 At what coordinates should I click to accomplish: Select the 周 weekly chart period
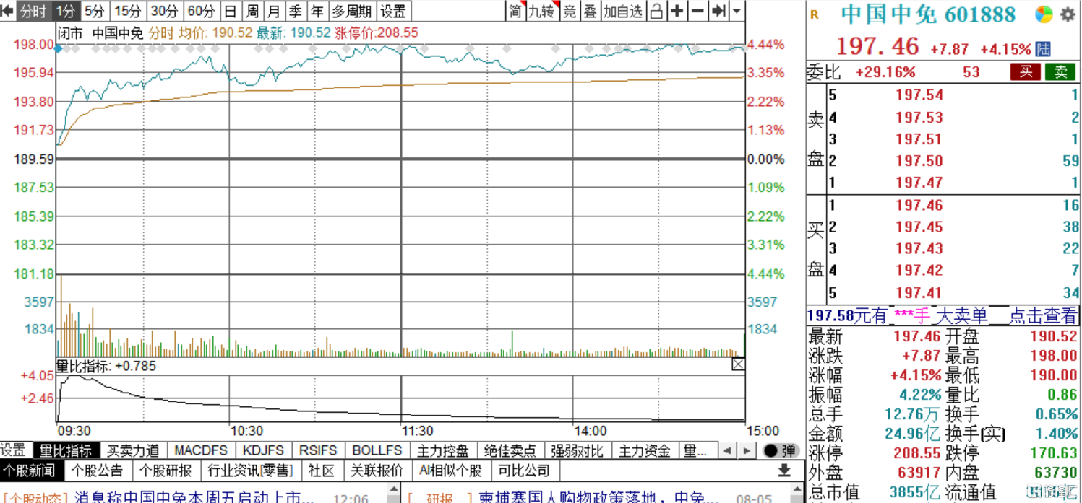point(252,11)
